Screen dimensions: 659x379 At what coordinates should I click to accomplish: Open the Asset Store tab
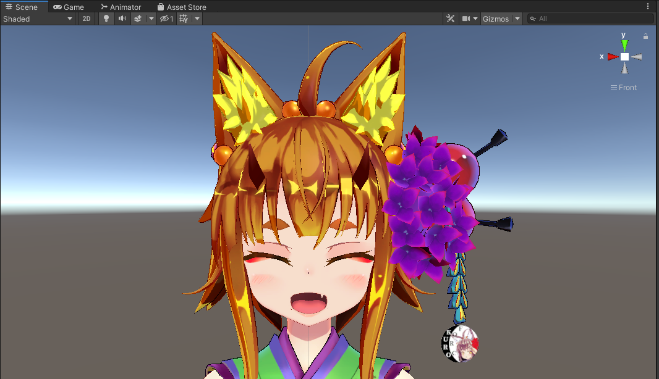point(182,7)
